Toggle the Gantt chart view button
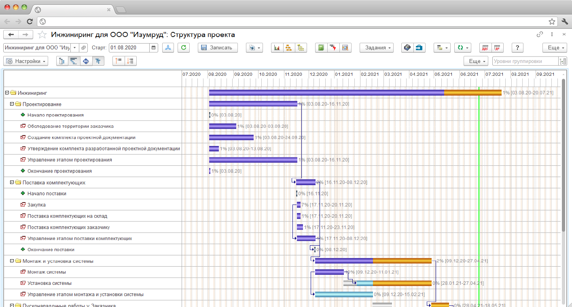The image size is (572, 307). click(x=74, y=61)
